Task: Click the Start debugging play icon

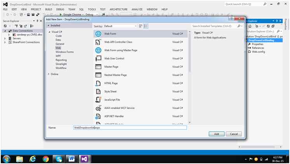Action: click(61, 14)
